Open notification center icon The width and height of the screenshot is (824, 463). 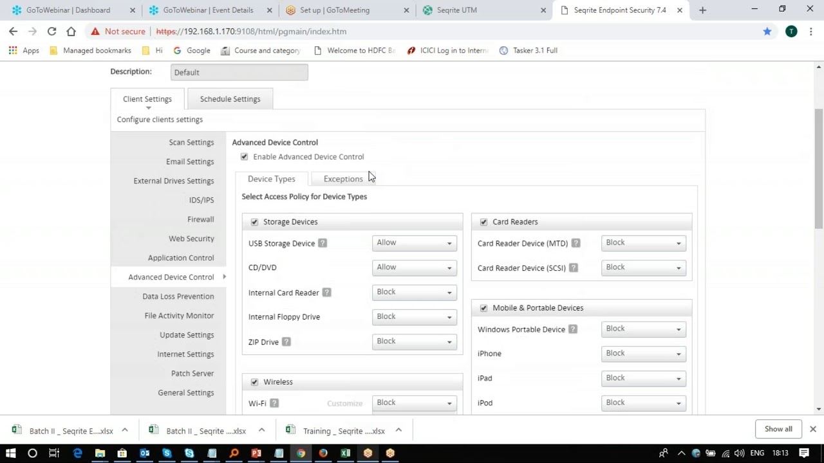(x=805, y=453)
